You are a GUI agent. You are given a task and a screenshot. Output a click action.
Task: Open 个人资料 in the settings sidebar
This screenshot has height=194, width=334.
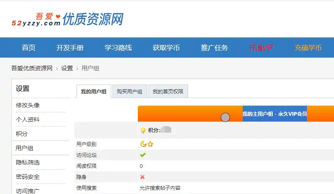tap(27, 120)
